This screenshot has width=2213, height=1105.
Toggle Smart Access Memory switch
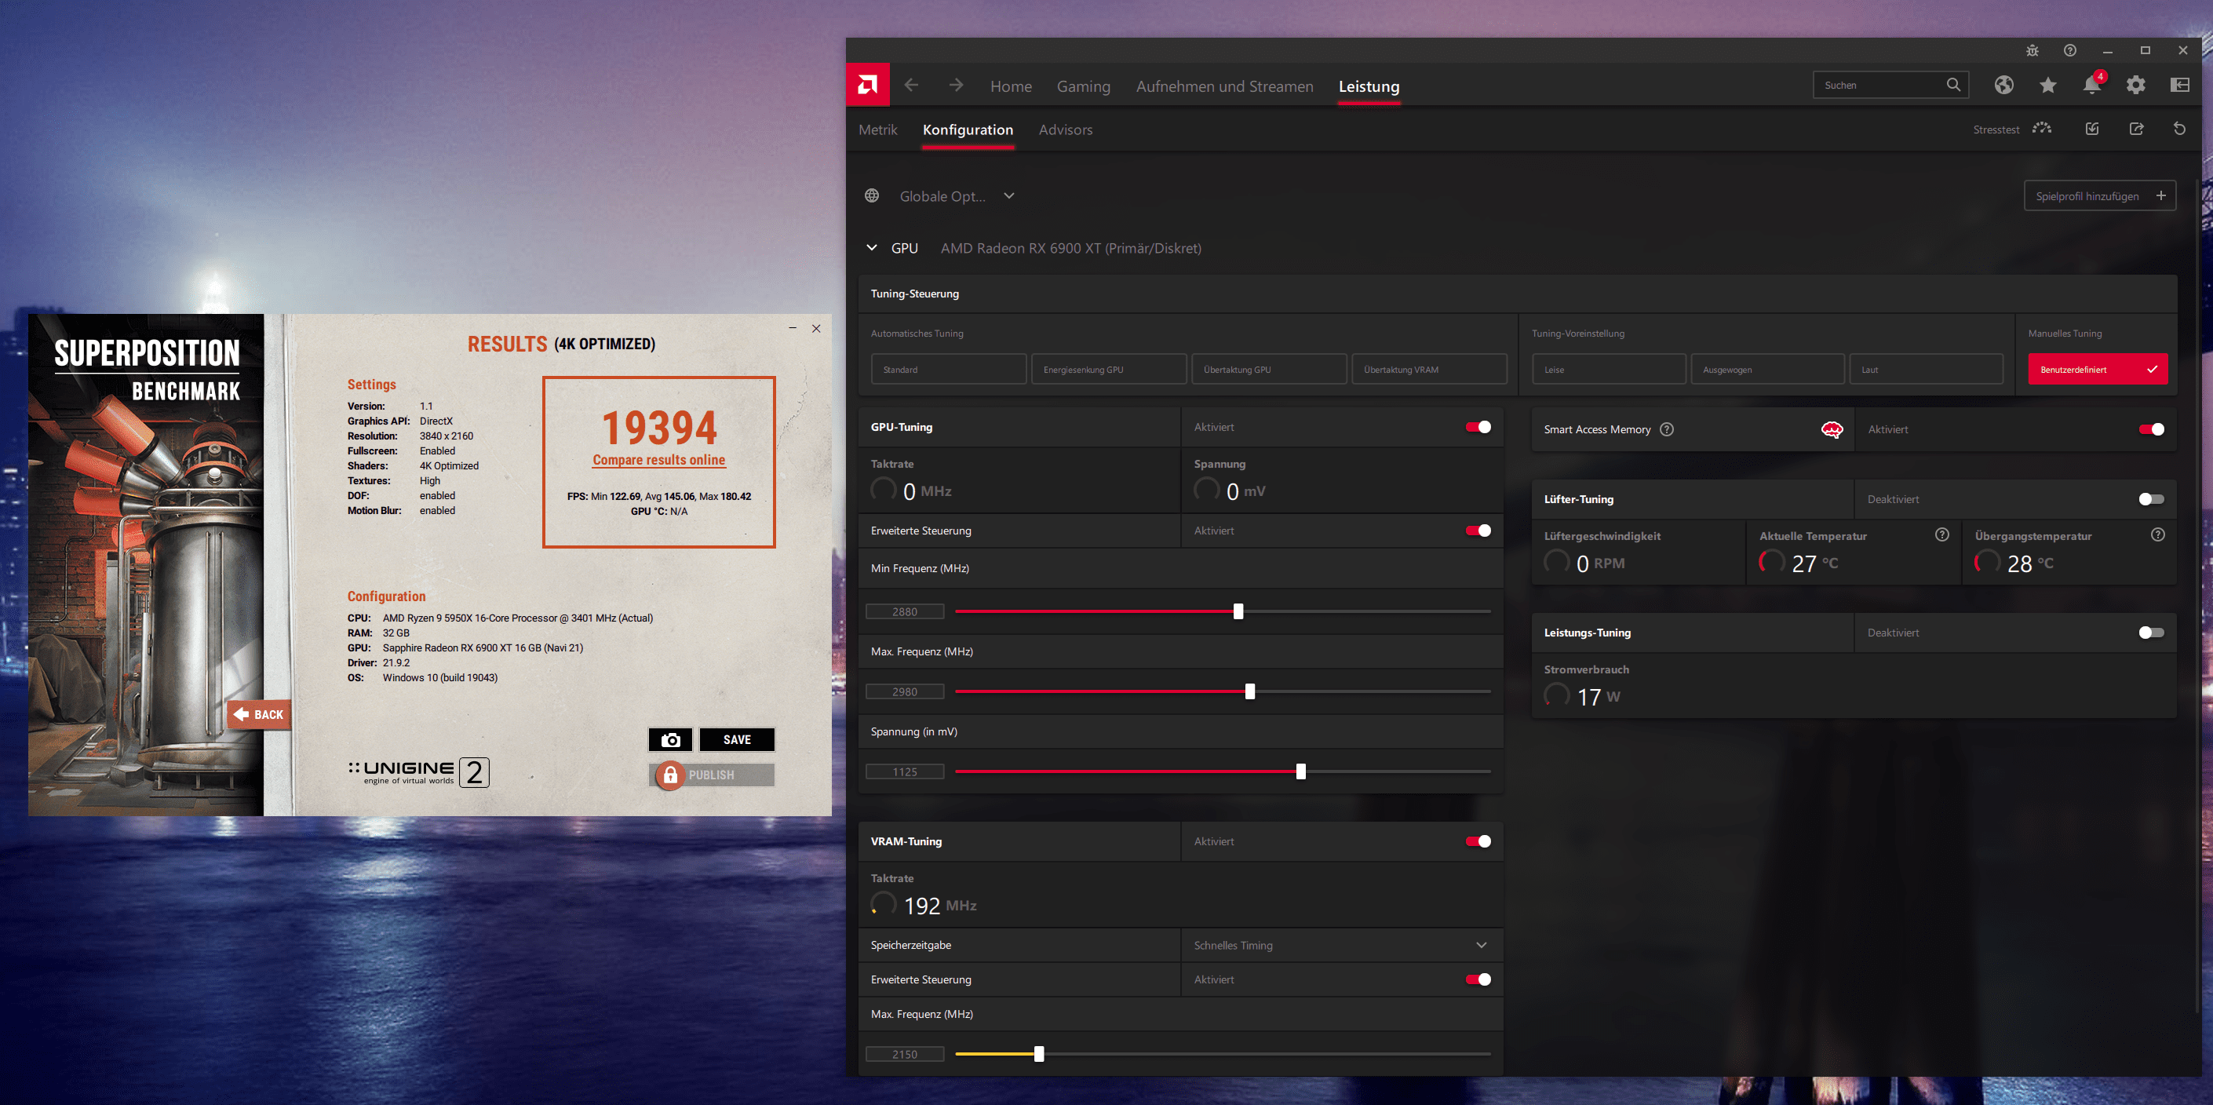[x=2151, y=429]
